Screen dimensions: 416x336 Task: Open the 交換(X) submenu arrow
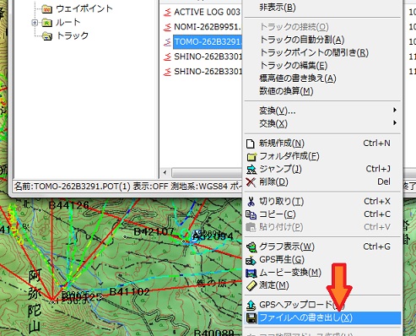(x=395, y=123)
